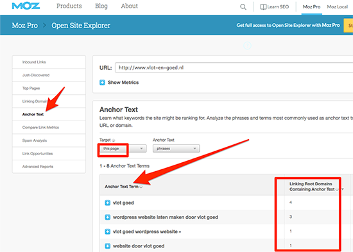
Task: Click the value 4 for 'vlot goed'
Action: (291, 202)
